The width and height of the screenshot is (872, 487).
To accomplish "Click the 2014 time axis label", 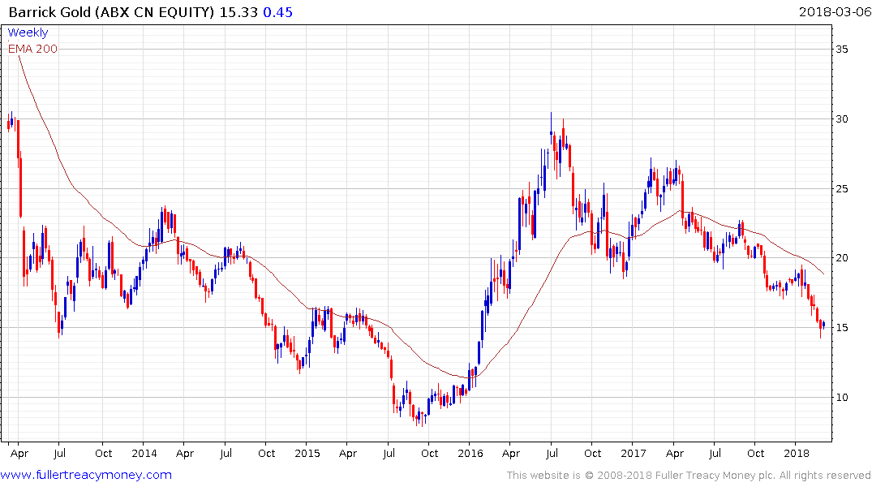I will pos(144,454).
